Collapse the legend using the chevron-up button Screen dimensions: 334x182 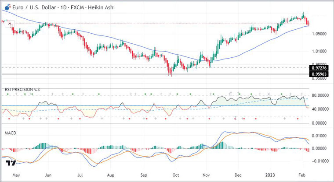10,24
